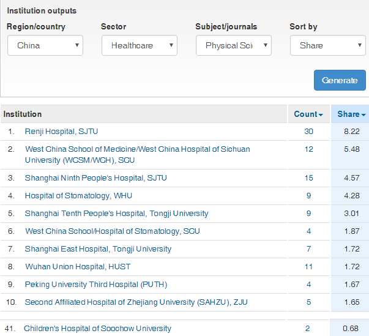369x336 pixels.
Task: Click count value 11 for Wuhan Union Hospital
Action: point(308,267)
